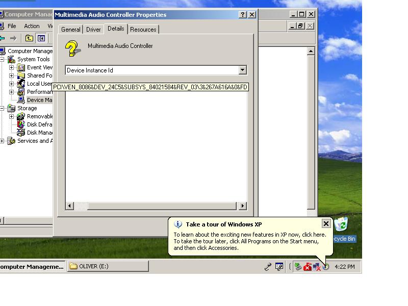Click the Storage tree icon

pyautogui.click(x=11, y=108)
